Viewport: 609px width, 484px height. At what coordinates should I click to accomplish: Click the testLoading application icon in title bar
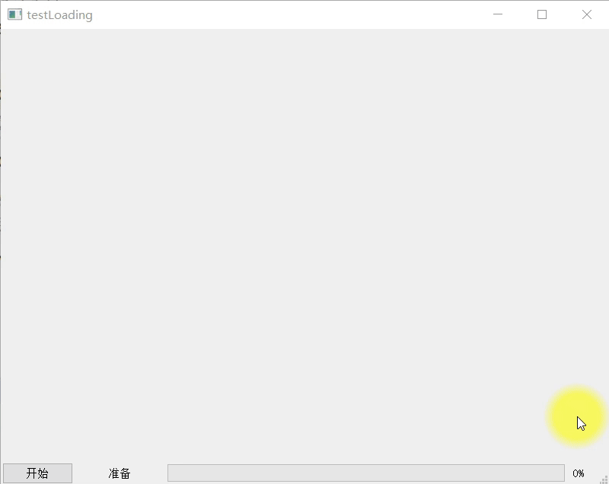[14, 14]
